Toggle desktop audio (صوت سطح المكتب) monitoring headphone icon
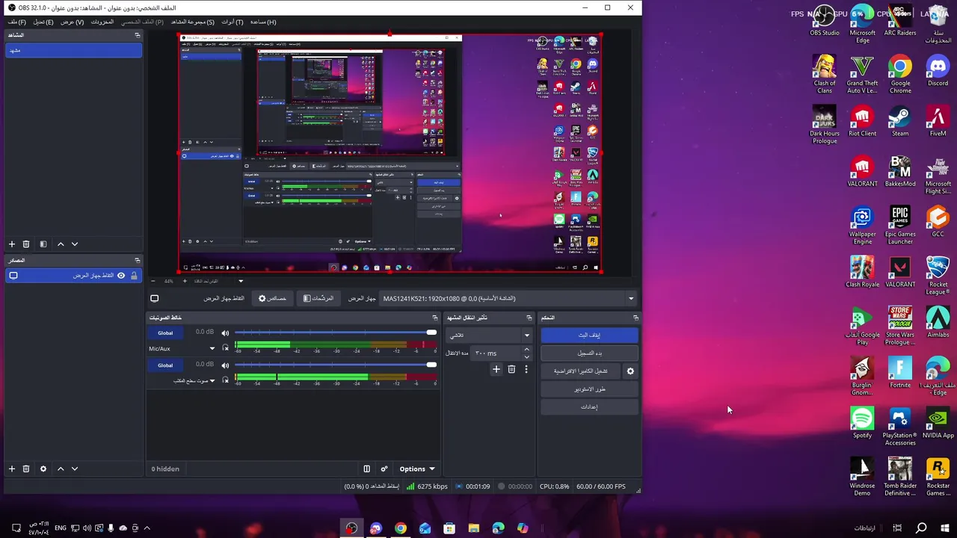The height and width of the screenshot is (538, 957). coord(225,380)
